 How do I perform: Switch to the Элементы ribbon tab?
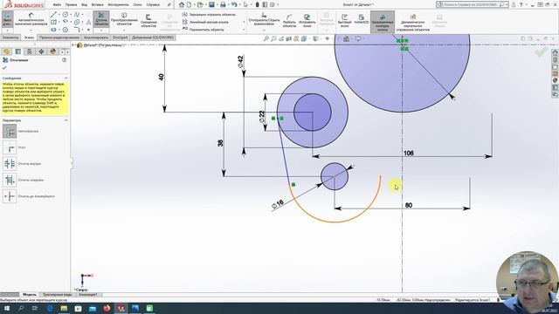point(10,38)
